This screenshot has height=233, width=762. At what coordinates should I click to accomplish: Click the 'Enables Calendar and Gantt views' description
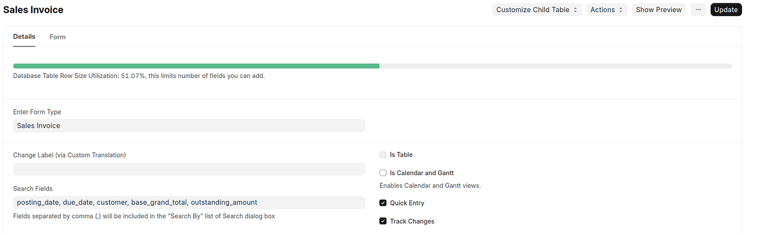[430, 186]
